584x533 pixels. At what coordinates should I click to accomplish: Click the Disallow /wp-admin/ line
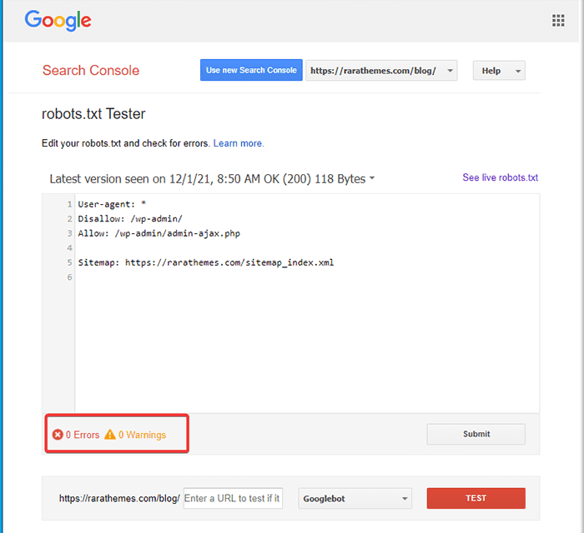point(124,219)
